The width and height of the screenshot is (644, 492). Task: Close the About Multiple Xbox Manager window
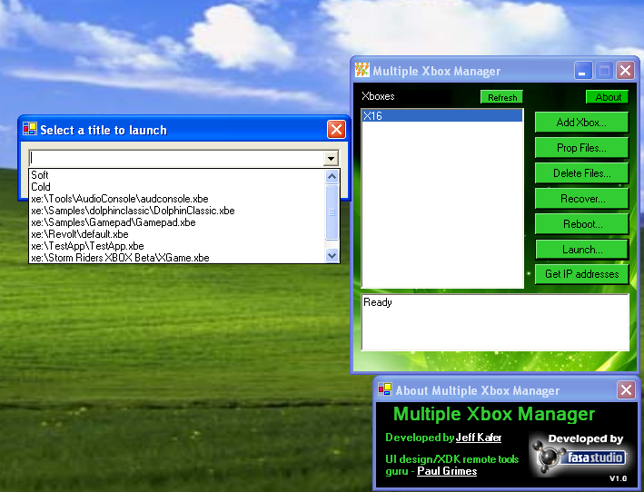coord(627,389)
